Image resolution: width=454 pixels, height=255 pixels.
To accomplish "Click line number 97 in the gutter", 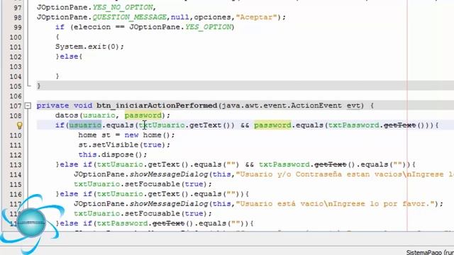I will 17,8.
